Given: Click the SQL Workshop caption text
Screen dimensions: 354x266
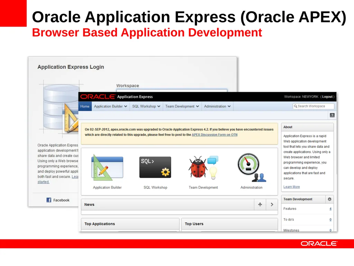Looking at the screenshot, I should click(x=155, y=187).
